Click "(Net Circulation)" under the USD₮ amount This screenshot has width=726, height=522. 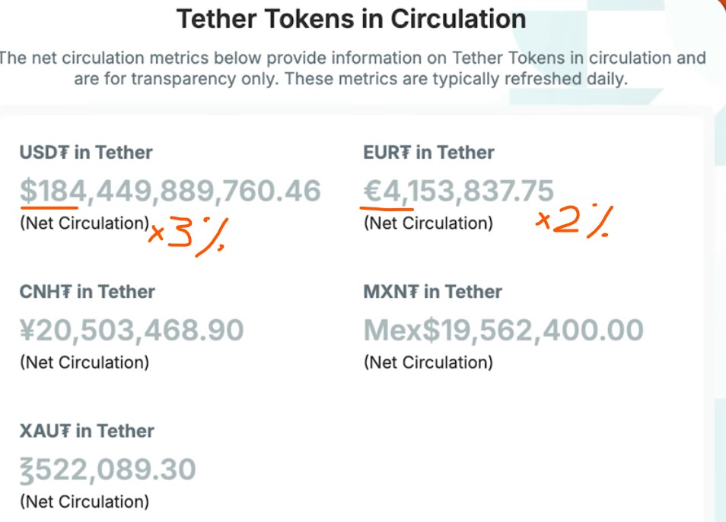(x=84, y=223)
